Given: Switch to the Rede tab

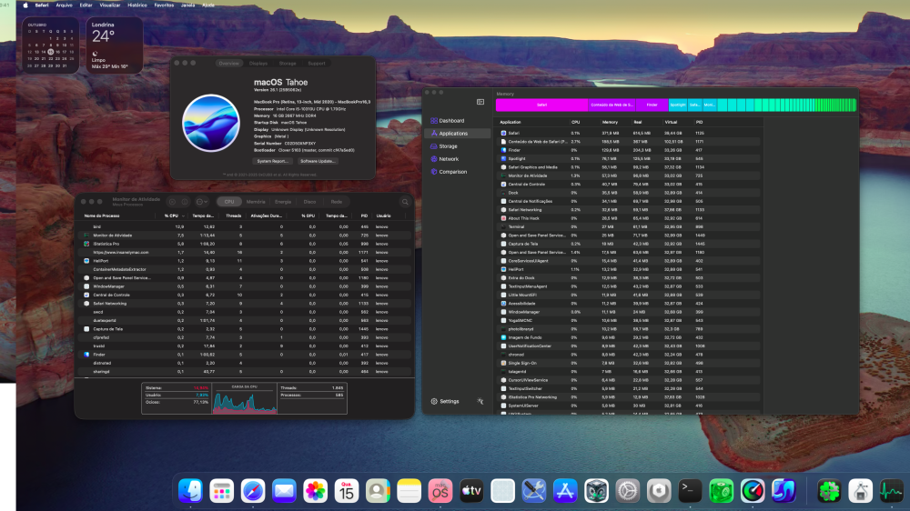Looking at the screenshot, I should 336,202.
